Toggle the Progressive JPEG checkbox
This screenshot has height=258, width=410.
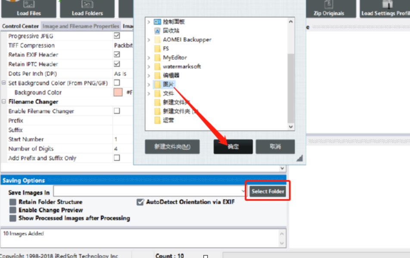tap(117, 36)
